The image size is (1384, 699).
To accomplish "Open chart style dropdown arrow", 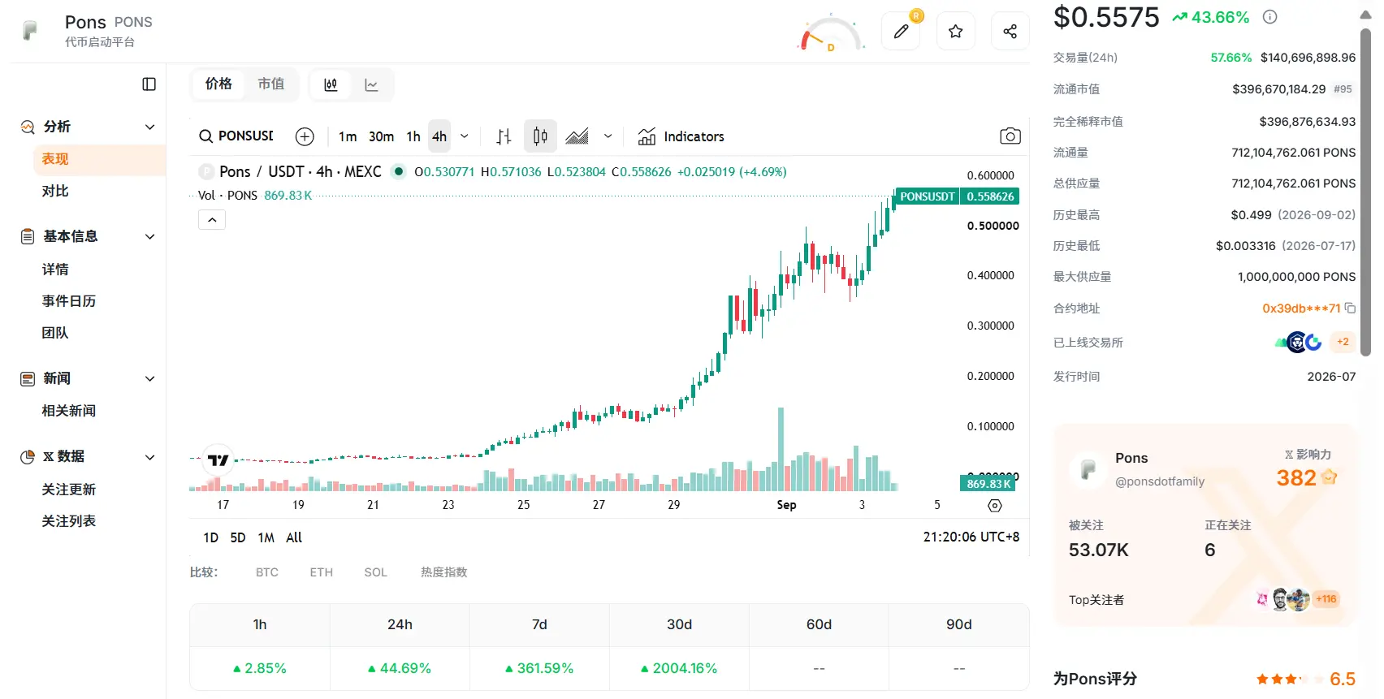I will tap(608, 136).
